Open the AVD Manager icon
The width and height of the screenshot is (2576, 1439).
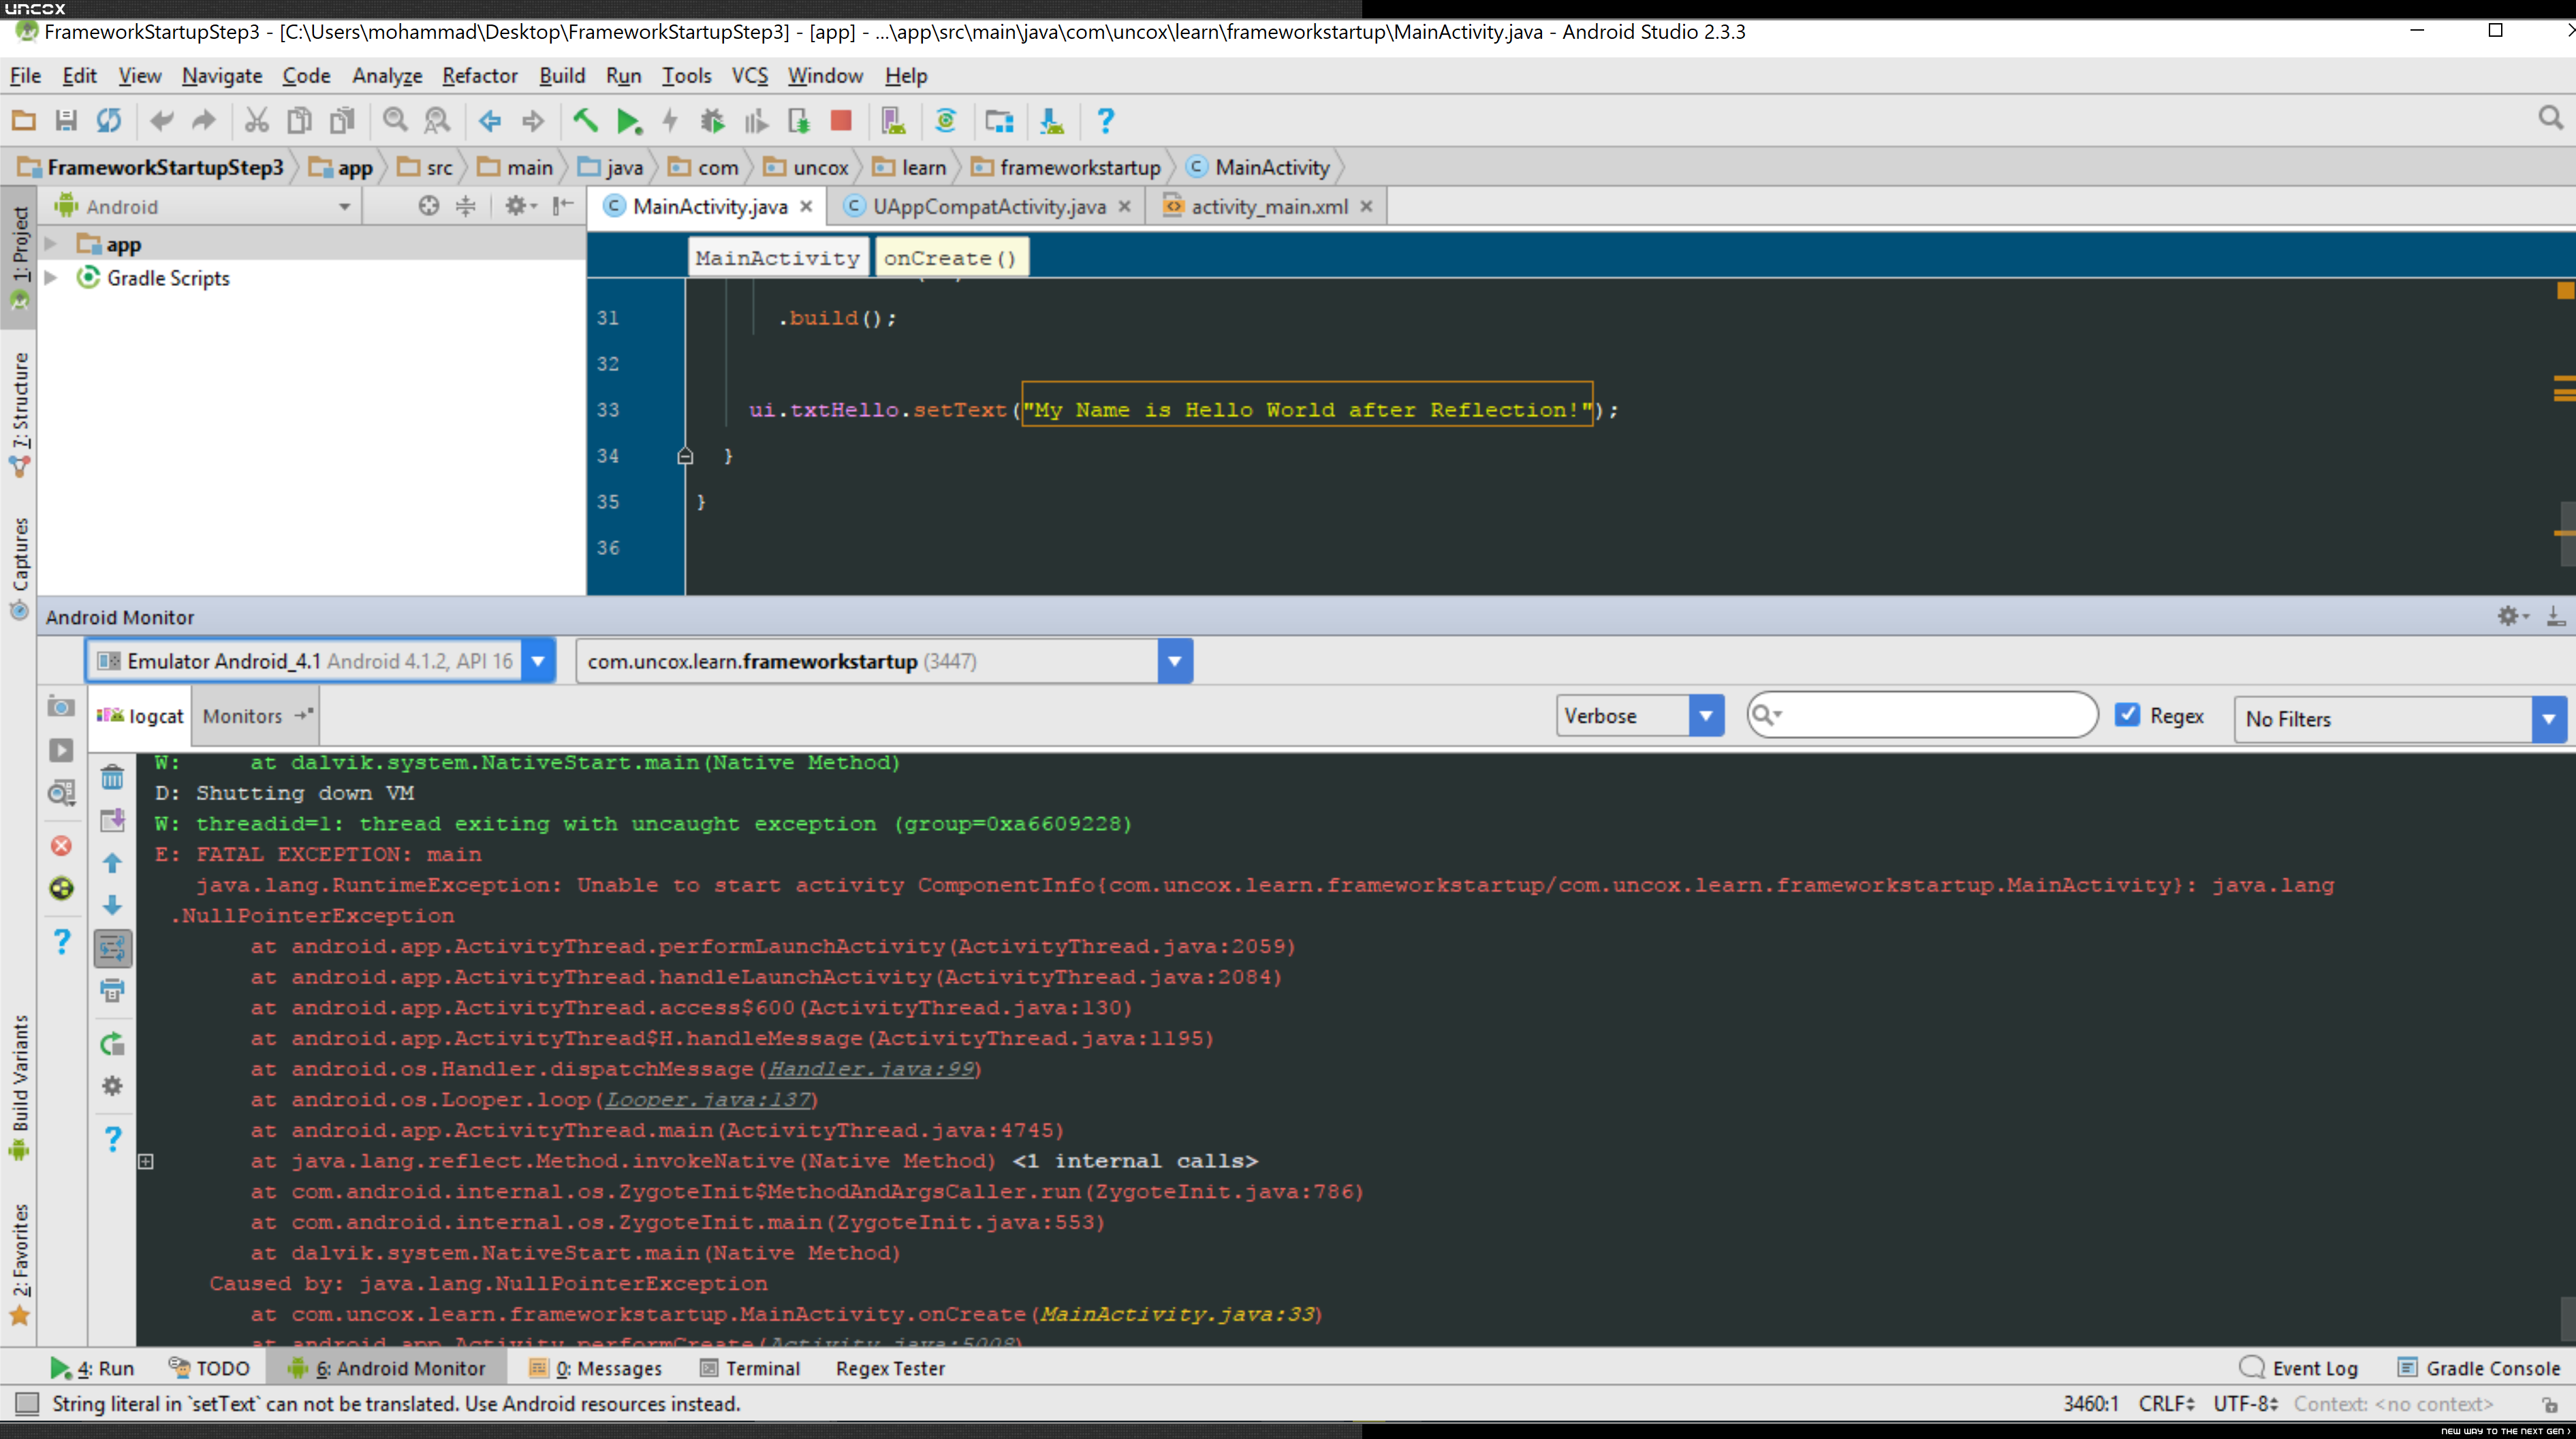tap(893, 121)
